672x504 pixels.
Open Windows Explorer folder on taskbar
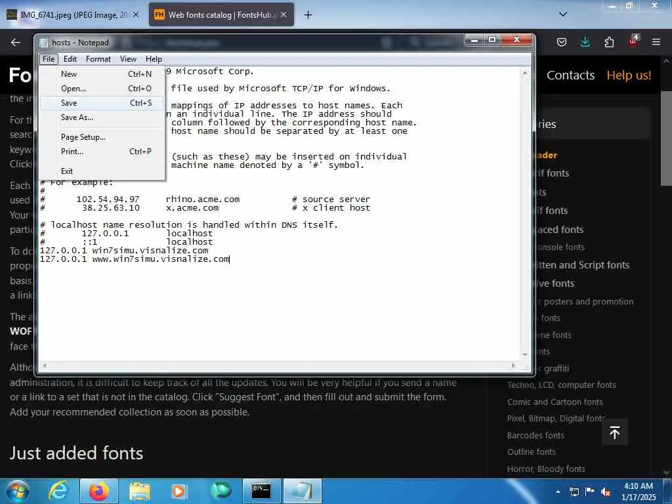coord(139,491)
